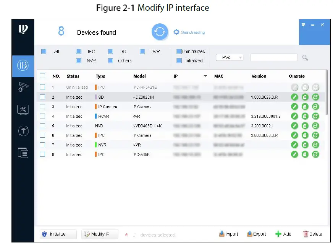The height and width of the screenshot is (244, 333).
Task: Open the Search setting link
Action: point(189,33)
